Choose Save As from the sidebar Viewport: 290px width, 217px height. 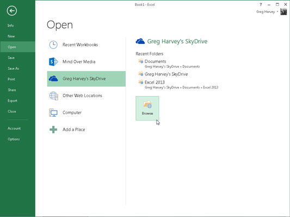pos(13,68)
